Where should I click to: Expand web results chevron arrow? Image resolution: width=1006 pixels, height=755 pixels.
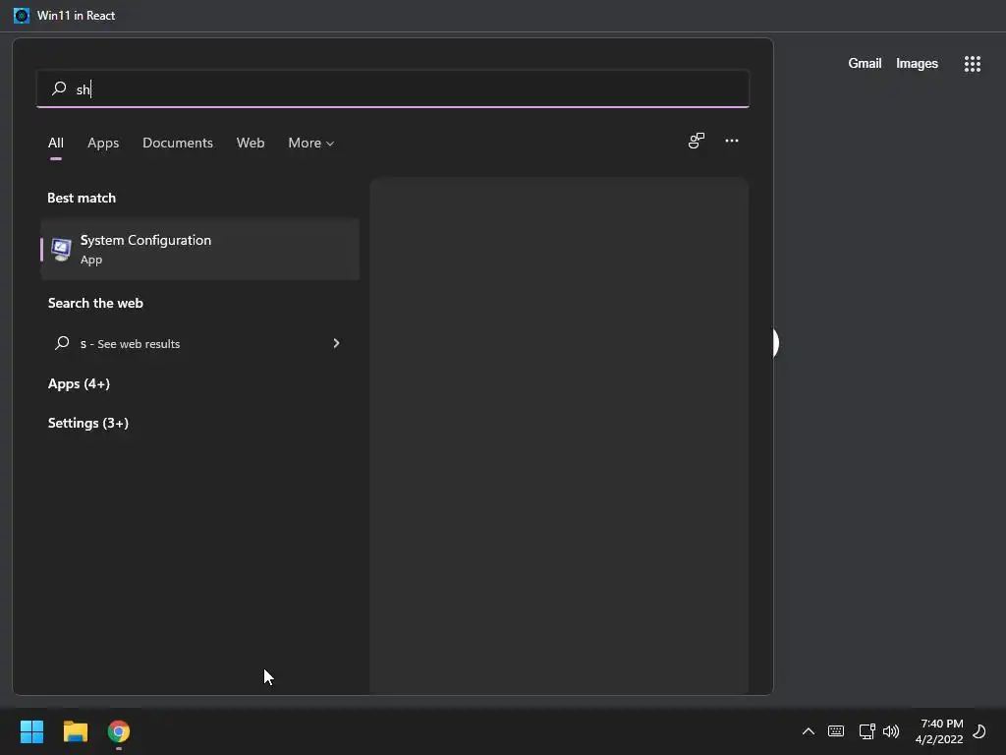336,343
